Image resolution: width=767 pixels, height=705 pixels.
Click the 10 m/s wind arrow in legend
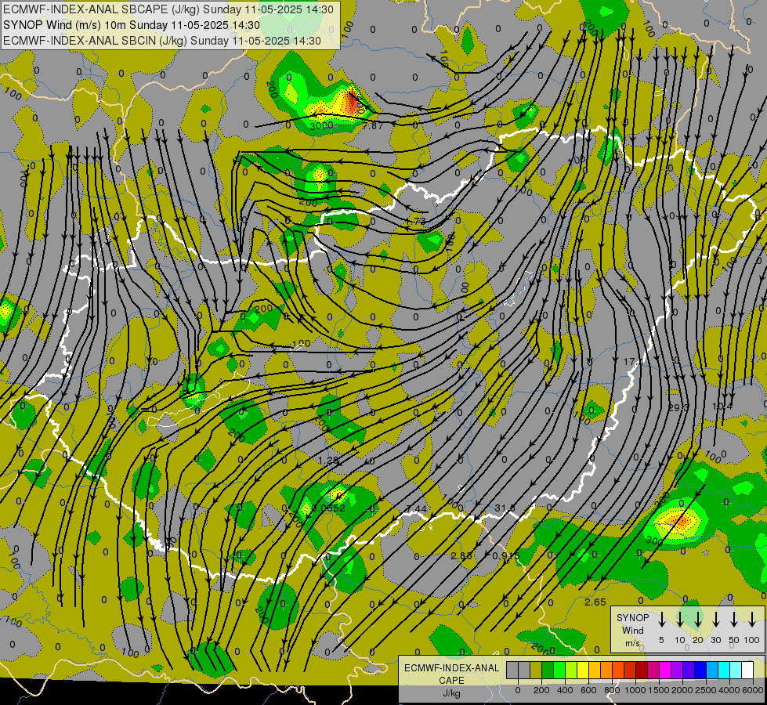[680, 620]
